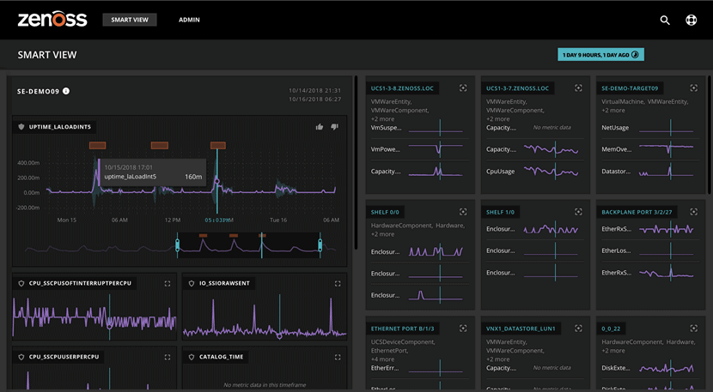Expand '+2 more' tags on UCS1-3-7 card
Viewport: 713px width, 392px height.
tap(498, 119)
